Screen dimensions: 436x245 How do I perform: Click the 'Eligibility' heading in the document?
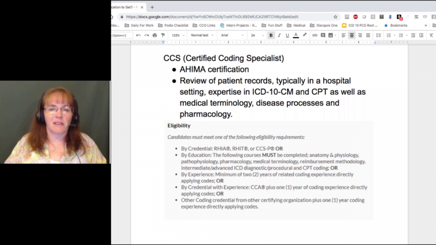point(179,126)
